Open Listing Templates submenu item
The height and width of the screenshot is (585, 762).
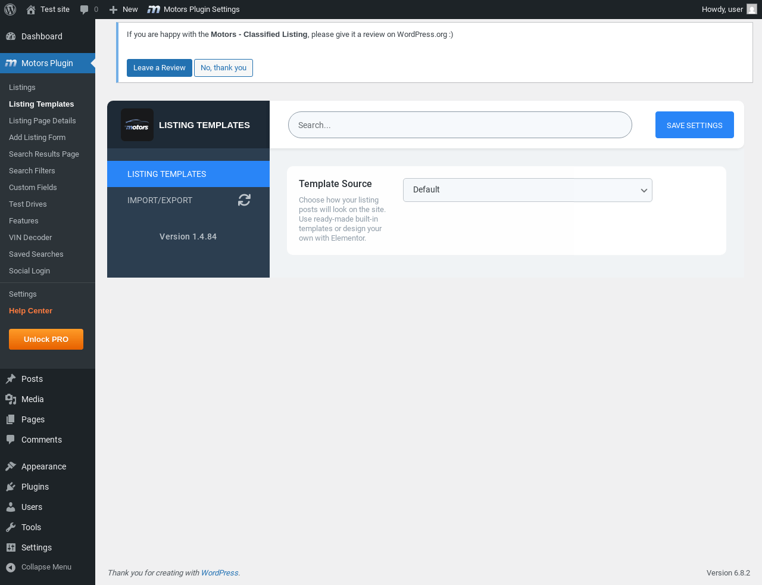coord(42,104)
